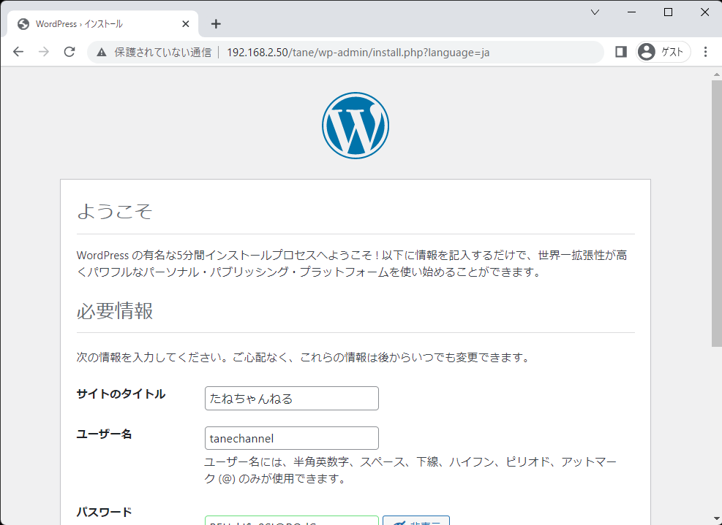Click the 保護されていない通信 text
Image resolution: width=722 pixels, height=525 pixels.
[x=162, y=53]
